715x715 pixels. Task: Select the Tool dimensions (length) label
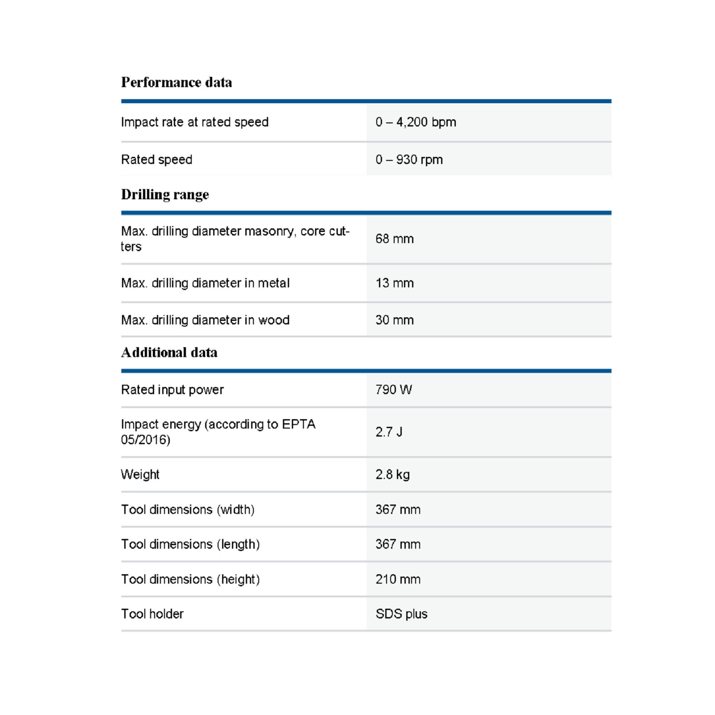tap(190, 544)
